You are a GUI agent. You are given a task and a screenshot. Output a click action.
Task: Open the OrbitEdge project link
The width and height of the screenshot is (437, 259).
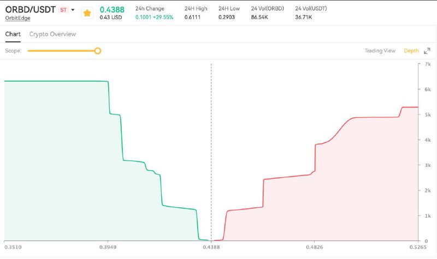(17, 18)
